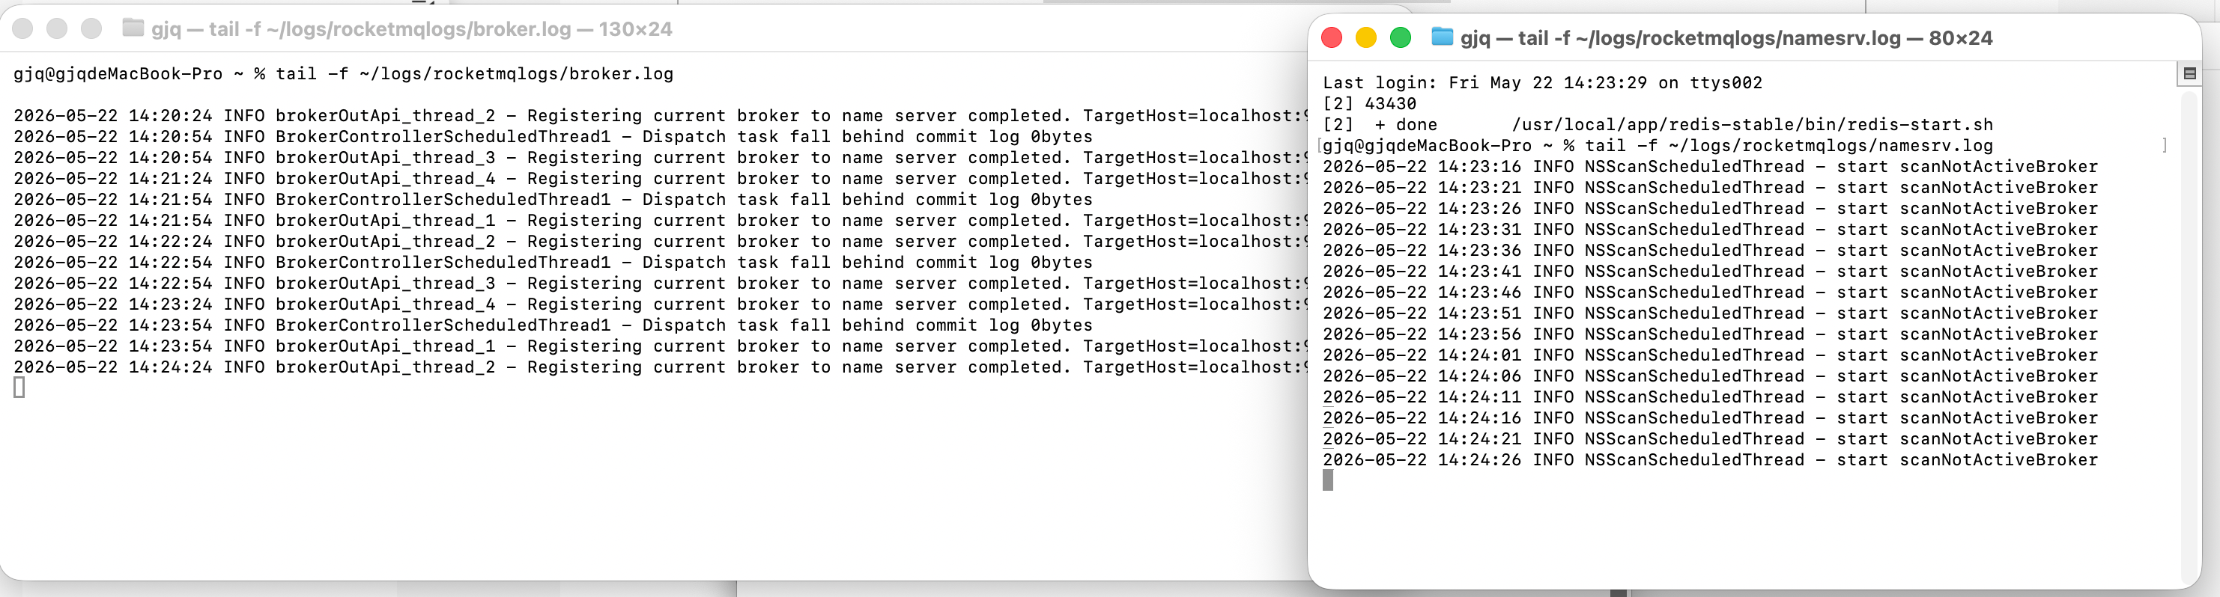2220x597 pixels.
Task: Click the redis-start.sh path in namesrv terminal
Action: pos(1752,125)
